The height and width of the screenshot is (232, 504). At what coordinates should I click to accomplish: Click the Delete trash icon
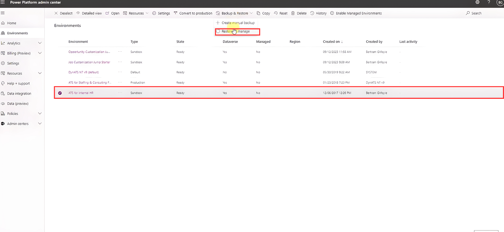[x=293, y=13]
